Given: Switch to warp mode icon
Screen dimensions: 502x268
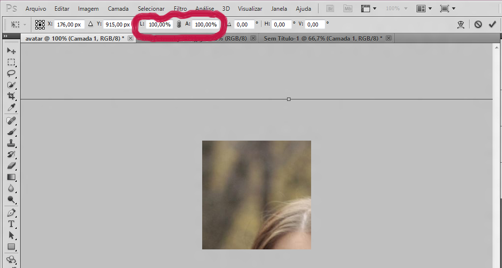Looking at the screenshot, I should coord(461,24).
